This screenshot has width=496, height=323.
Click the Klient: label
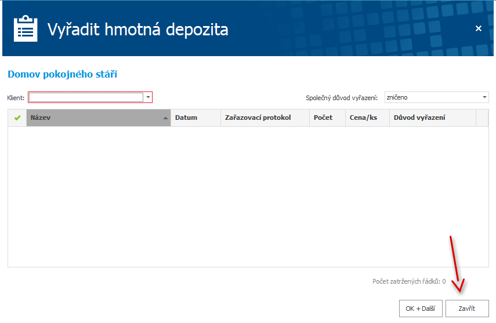(x=16, y=98)
